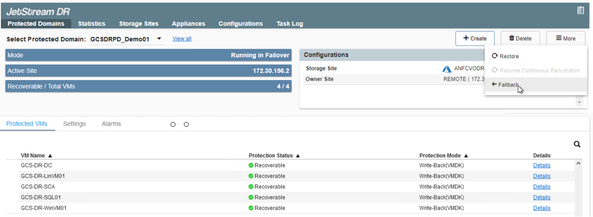The height and width of the screenshot is (217, 593).
Task: Open Details link for GCS-DR-DC
Action: coord(542,166)
